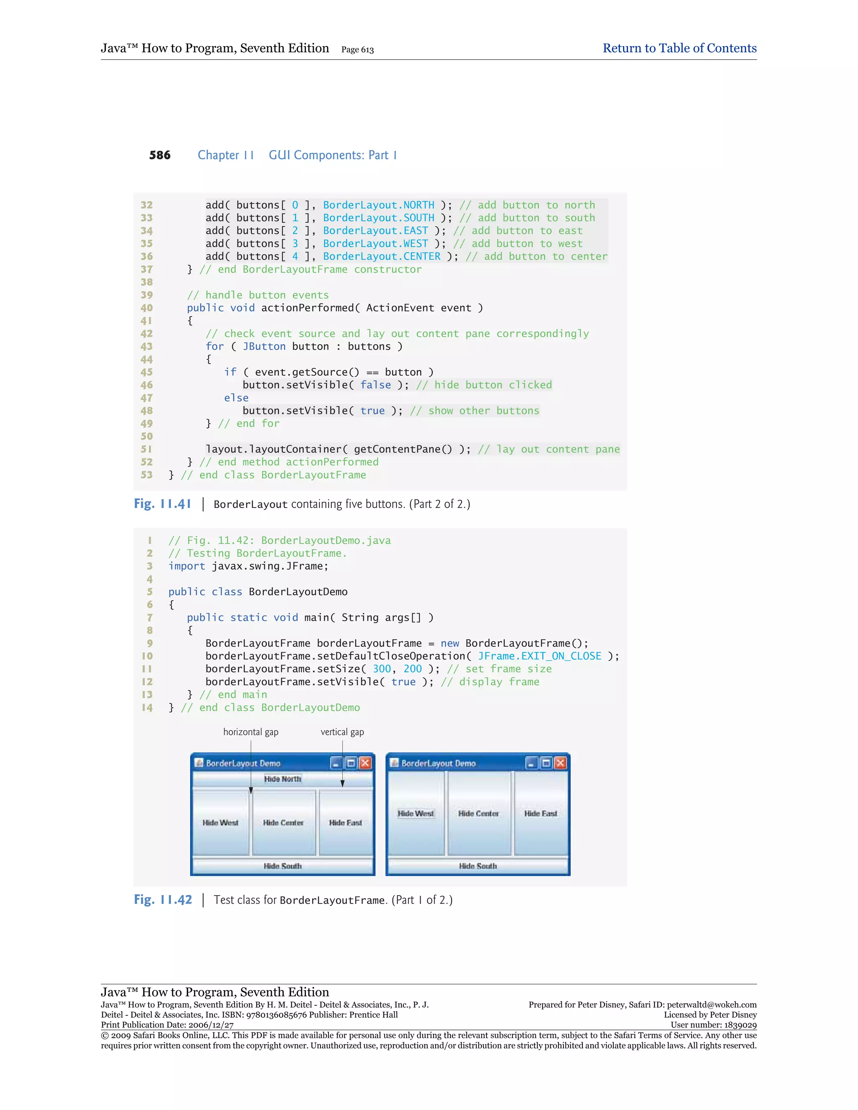This screenshot has width=858, height=1110.
Task: Maximize the left BorderLayout Demo window
Action: pyautogui.click(x=351, y=763)
